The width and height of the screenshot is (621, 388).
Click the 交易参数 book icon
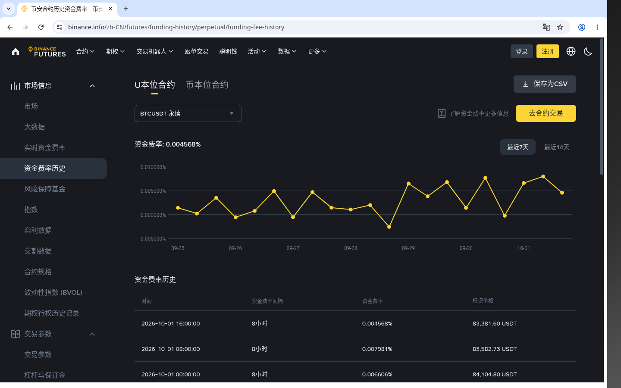(x=16, y=334)
